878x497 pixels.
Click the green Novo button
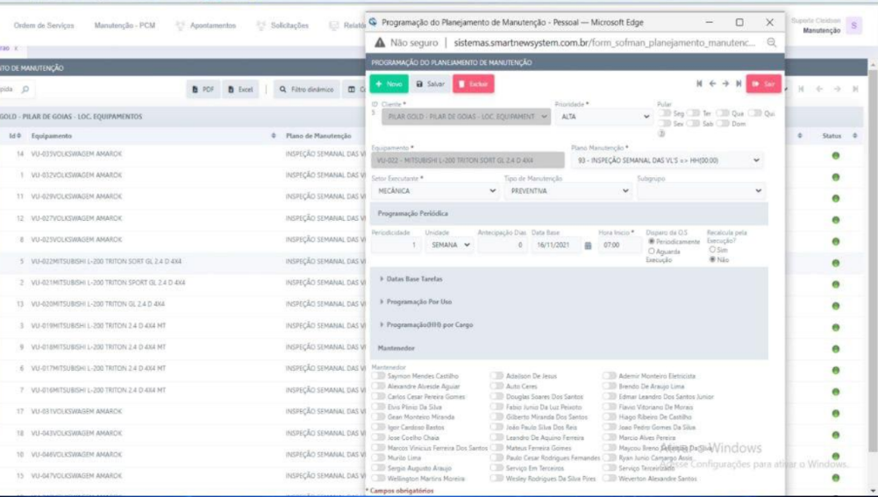[388, 84]
